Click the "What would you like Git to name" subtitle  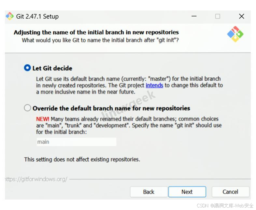click(x=100, y=40)
